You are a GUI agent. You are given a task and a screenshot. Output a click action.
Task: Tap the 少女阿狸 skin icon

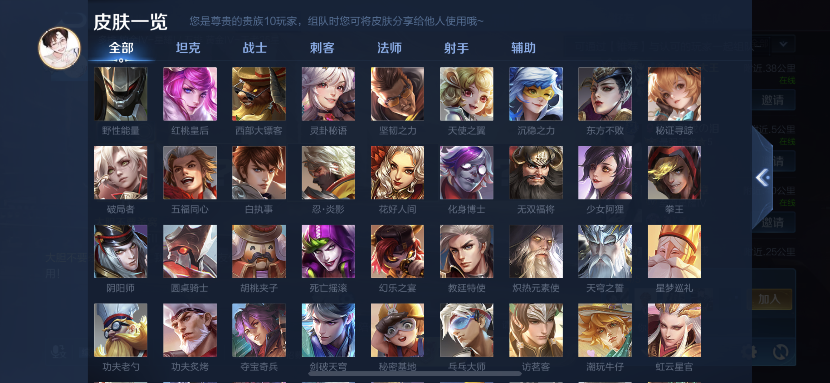click(x=605, y=173)
